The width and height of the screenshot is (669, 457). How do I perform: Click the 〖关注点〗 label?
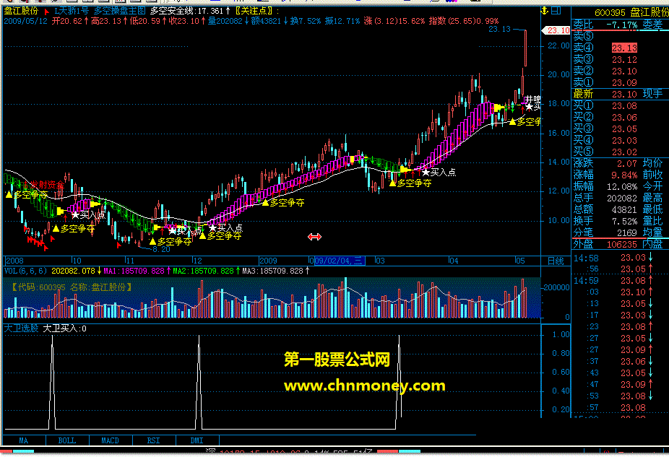[257, 11]
